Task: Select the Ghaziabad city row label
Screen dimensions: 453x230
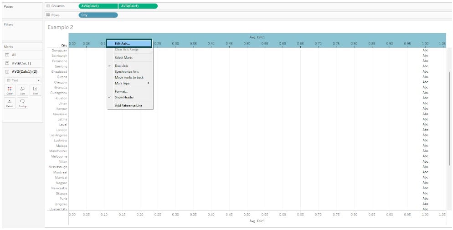Action: click(x=59, y=71)
